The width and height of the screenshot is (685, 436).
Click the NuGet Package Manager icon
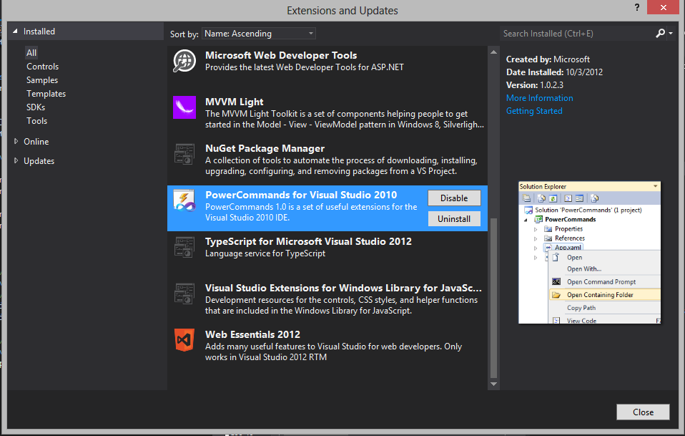pos(184,154)
